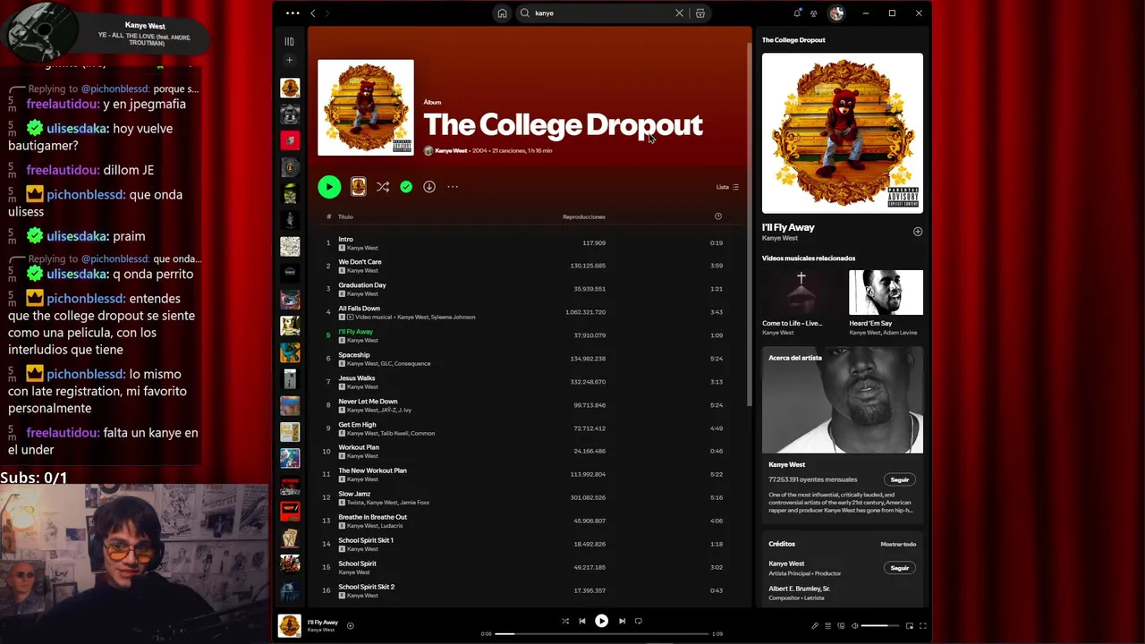Viewport: 1145px width, 644px height.
Task: Play The College Dropout with green button
Action: point(329,187)
